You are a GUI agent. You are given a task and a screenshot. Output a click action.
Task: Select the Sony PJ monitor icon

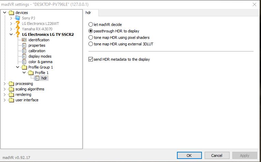pos(18,18)
